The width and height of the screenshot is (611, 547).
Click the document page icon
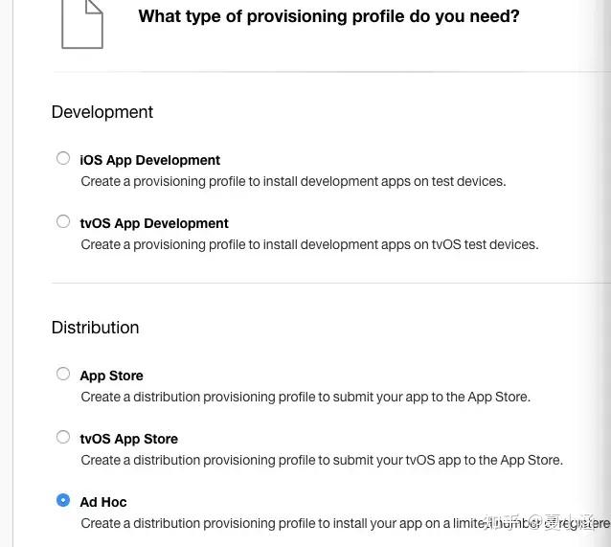[x=81, y=24]
